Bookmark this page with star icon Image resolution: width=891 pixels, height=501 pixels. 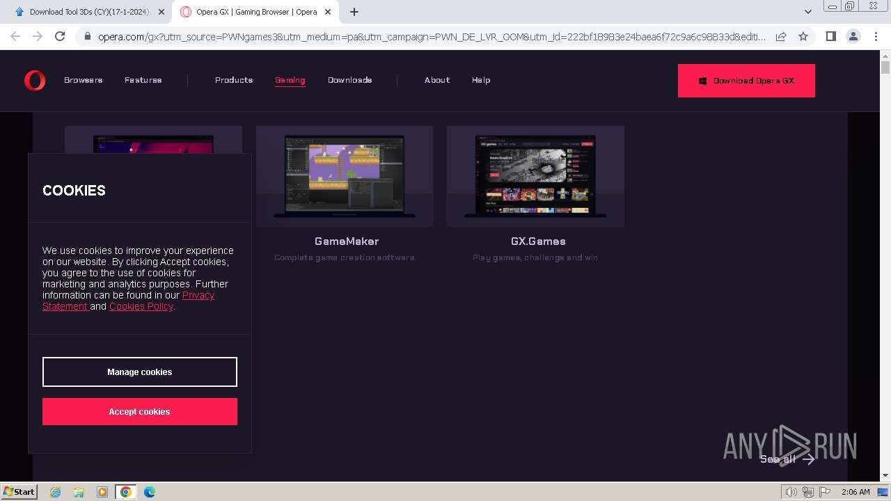tap(803, 36)
